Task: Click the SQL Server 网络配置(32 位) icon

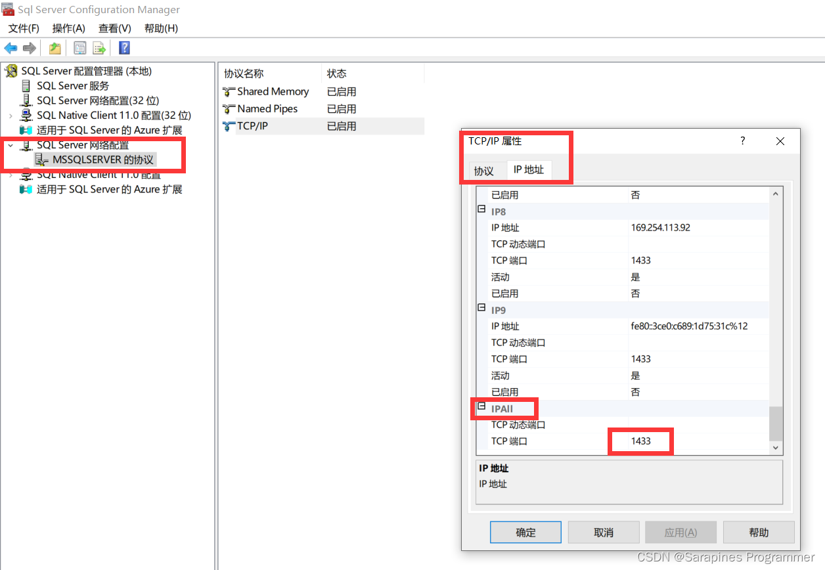Action: click(x=26, y=100)
